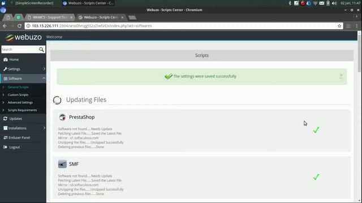Expand the Installations sidebar menu
Image resolution: width=362 pixels, height=203 pixels.
23,128
